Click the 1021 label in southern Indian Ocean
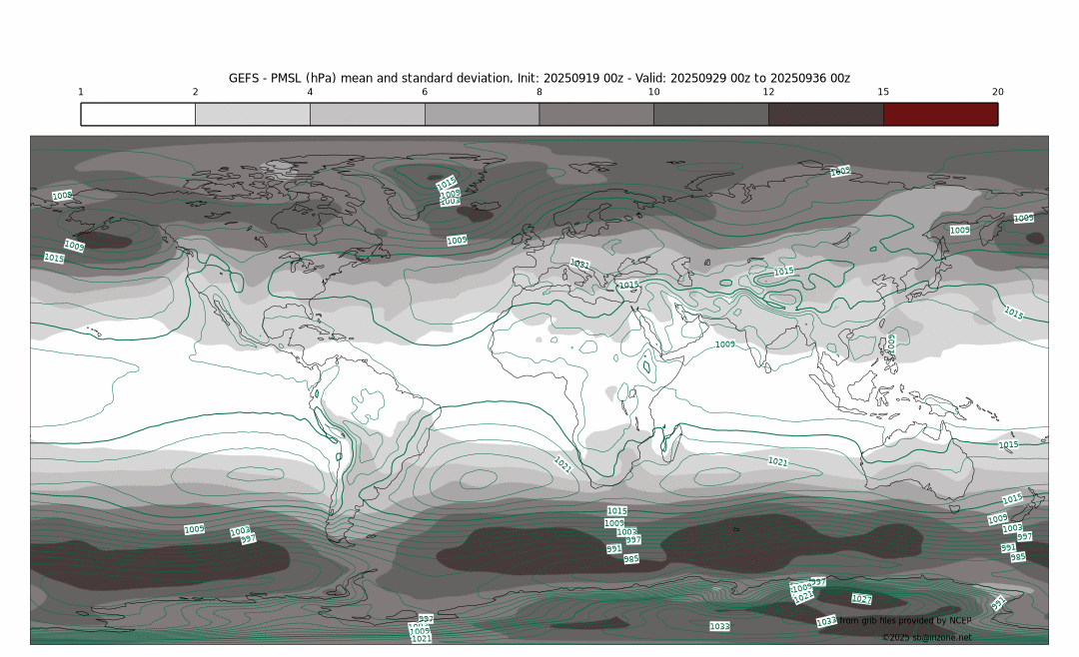1079x657 pixels. [777, 461]
